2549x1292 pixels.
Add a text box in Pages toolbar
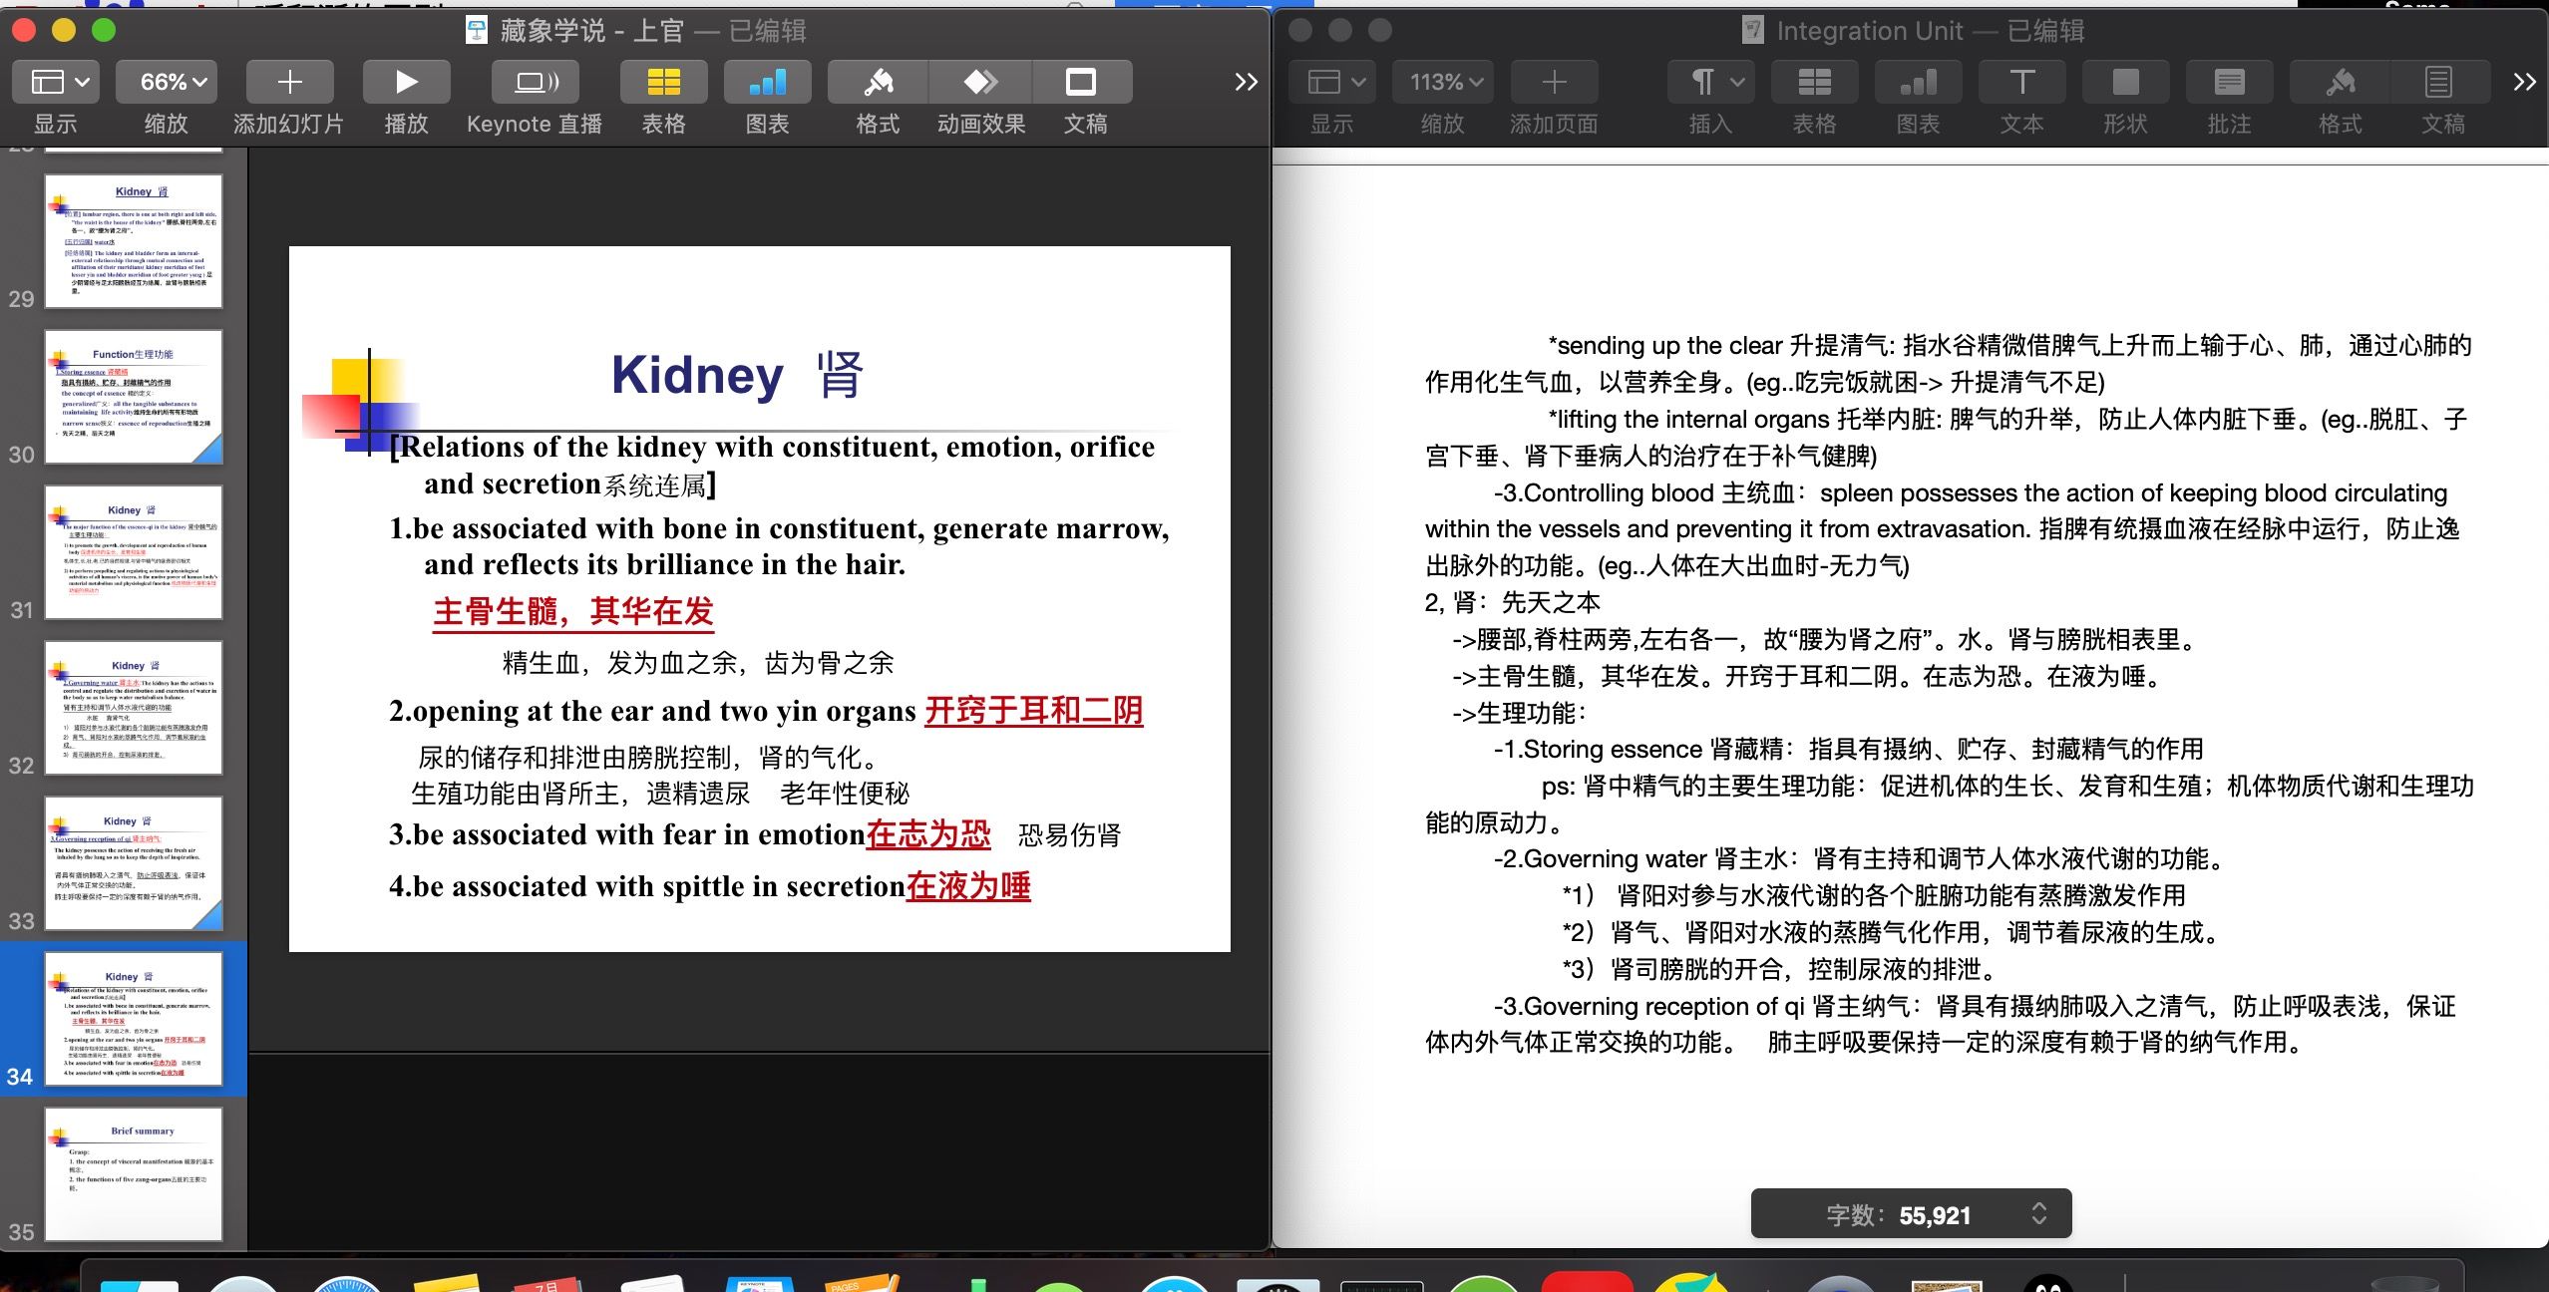(x=2021, y=82)
